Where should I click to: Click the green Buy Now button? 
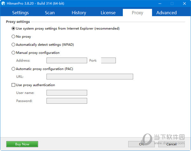pos(22,144)
